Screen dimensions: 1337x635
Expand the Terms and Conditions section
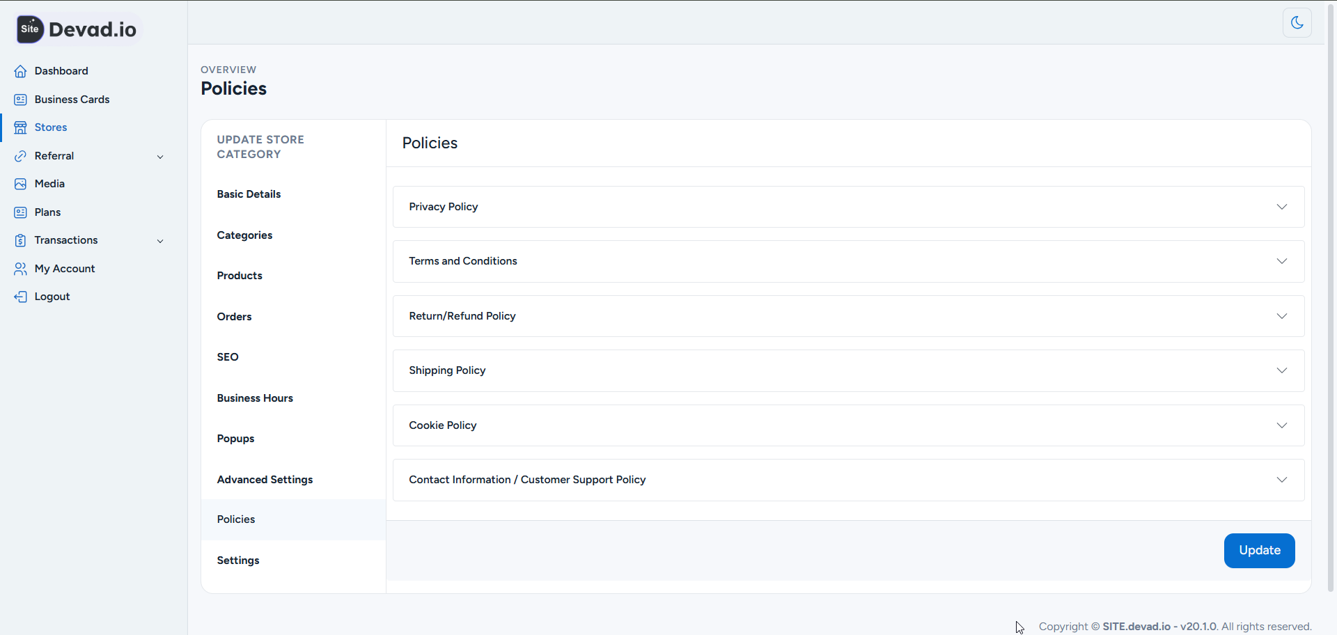coord(1281,261)
